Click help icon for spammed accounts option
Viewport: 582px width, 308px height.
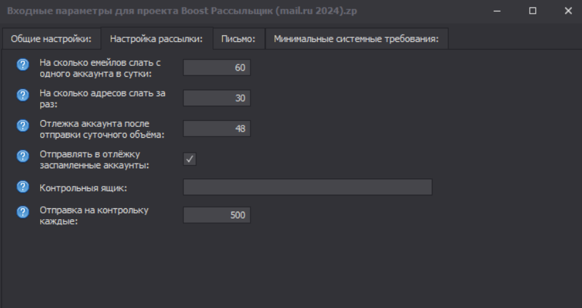click(x=22, y=155)
